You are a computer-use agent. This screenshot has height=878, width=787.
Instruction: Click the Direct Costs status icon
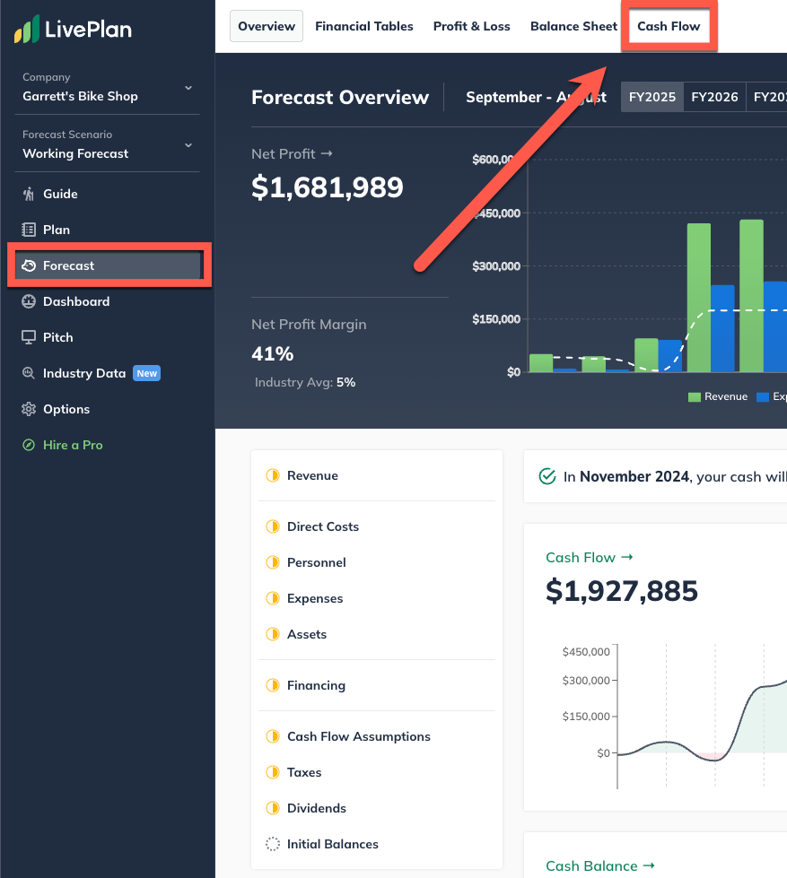pyautogui.click(x=273, y=526)
